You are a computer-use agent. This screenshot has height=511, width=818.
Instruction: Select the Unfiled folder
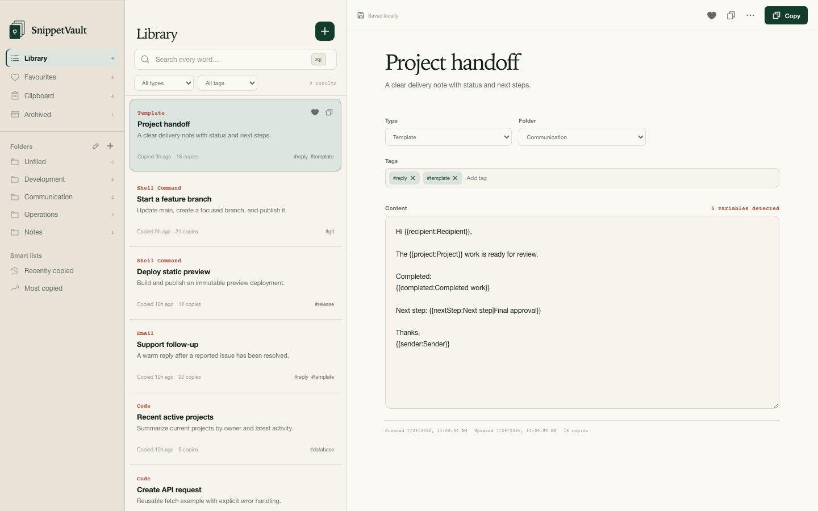(x=62, y=162)
